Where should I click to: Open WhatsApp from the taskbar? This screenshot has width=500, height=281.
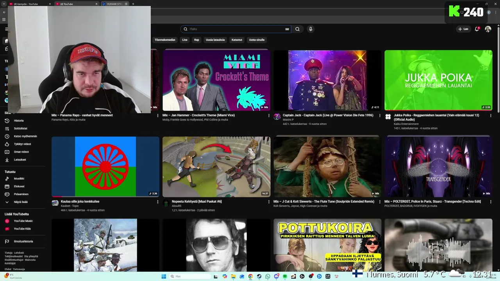click(268, 276)
